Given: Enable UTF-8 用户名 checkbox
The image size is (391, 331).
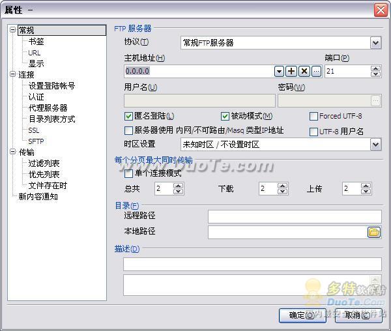Looking at the screenshot, I should 313,132.
